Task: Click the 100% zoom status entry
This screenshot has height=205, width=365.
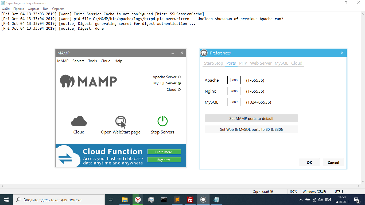Action: click(x=293, y=192)
